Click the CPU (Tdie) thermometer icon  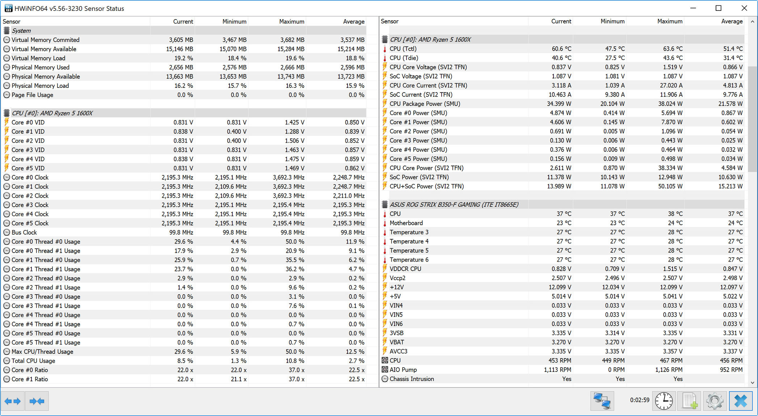pyautogui.click(x=385, y=58)
